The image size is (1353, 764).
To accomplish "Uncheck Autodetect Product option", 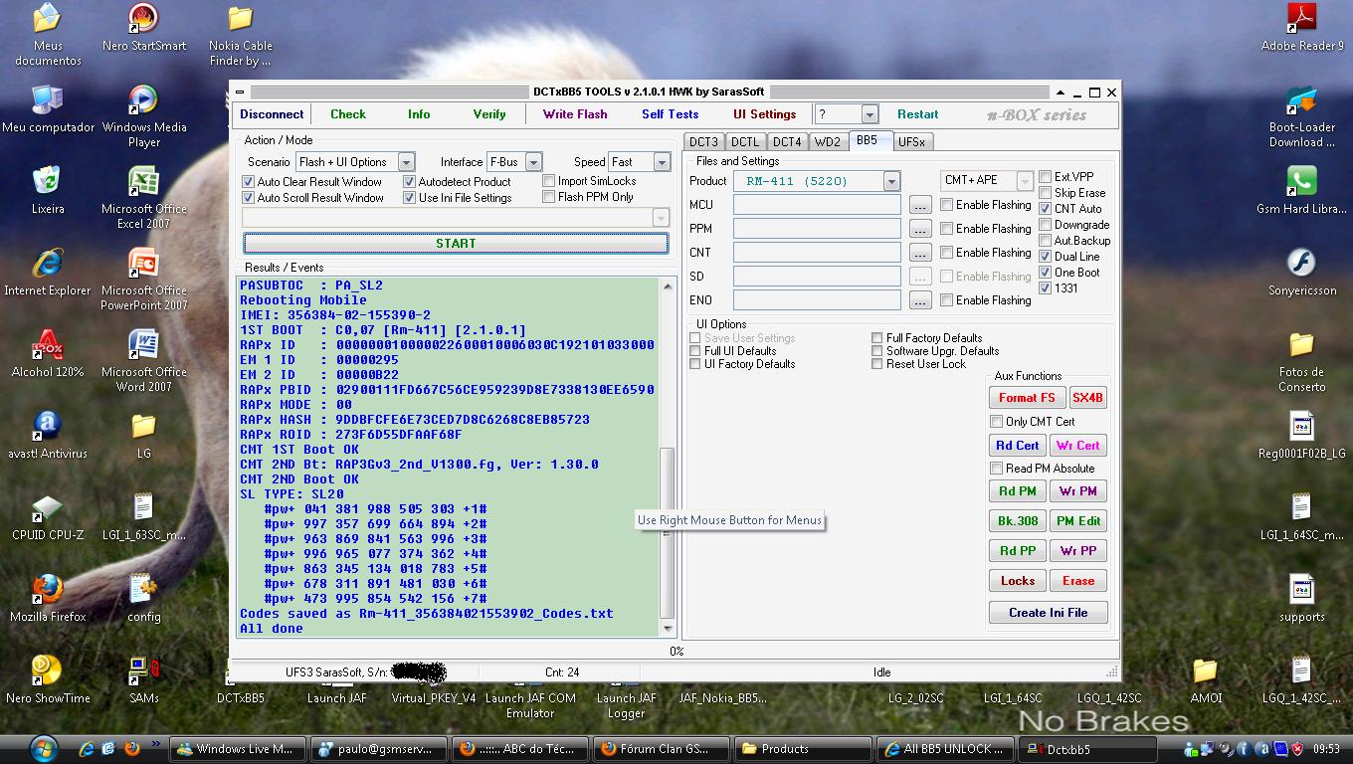I will tap(409, 182).
